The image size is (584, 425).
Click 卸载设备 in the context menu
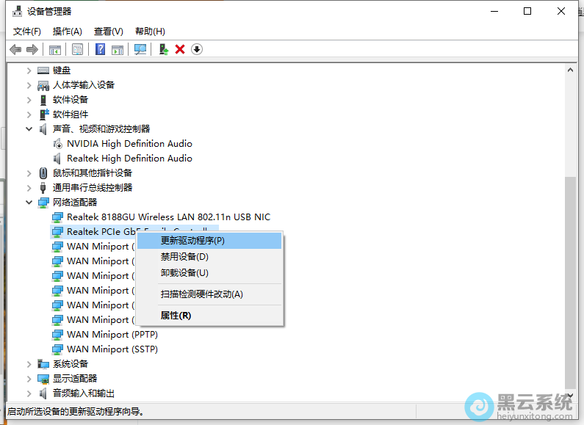pos(184,273)
